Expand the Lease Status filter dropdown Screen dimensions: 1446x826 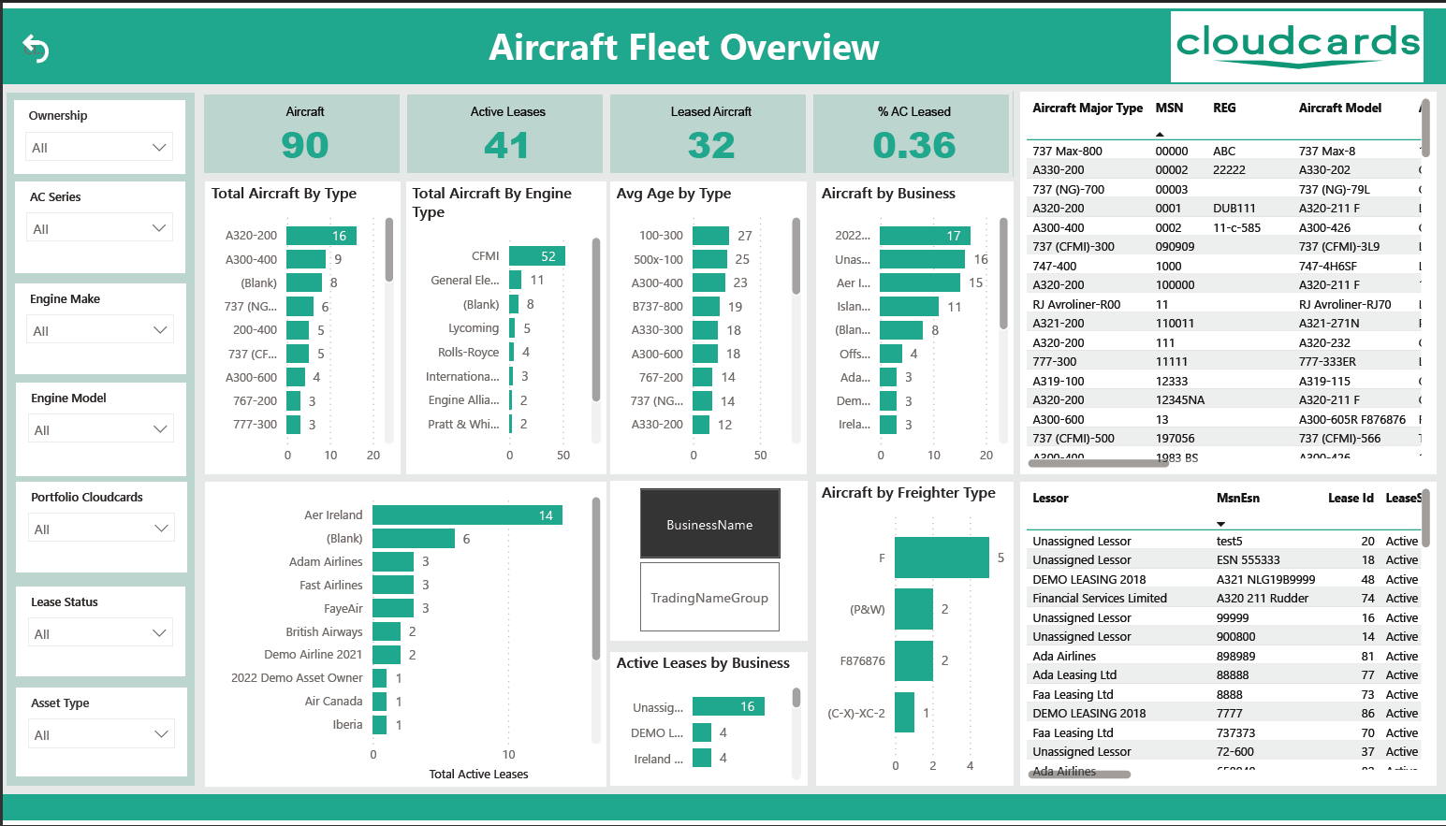pyautogui.click(x=99, y=633)
